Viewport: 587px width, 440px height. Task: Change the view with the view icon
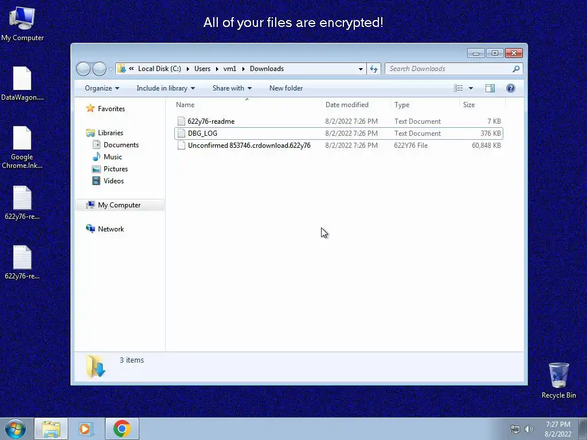458,88
